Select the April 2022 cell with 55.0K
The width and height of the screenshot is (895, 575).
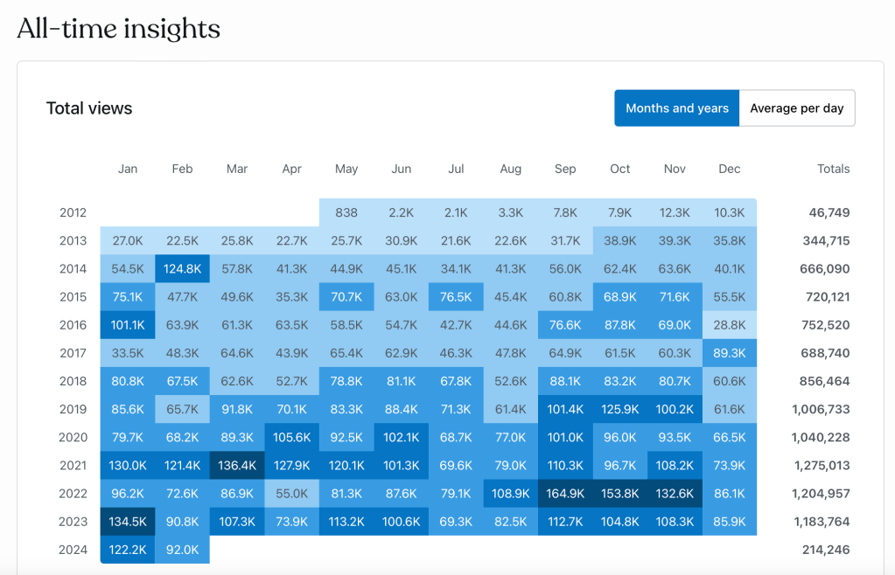point(292,493)
